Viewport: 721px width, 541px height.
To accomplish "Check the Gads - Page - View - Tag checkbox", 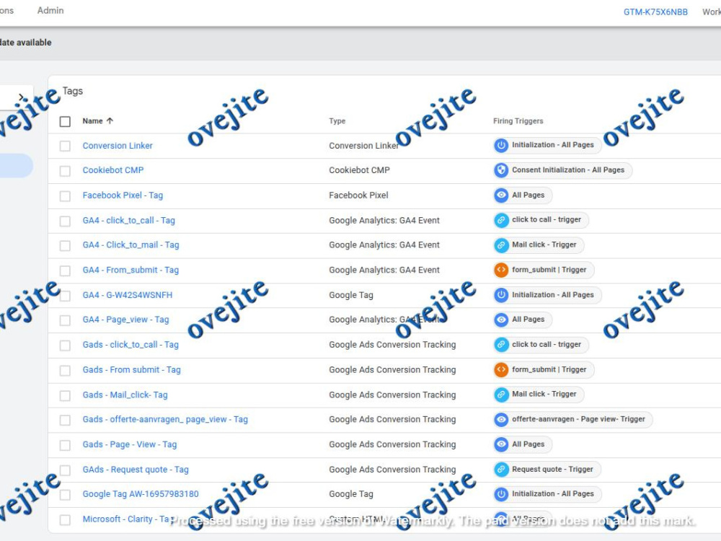I will pos(66,445).
